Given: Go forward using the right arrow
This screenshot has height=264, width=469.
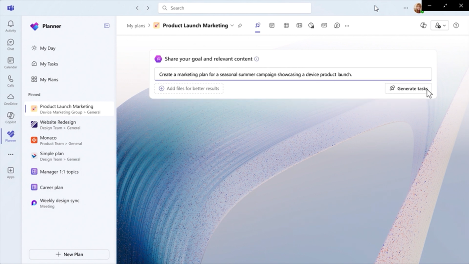Looking at the screenshot, I should [x=148, y=8].
